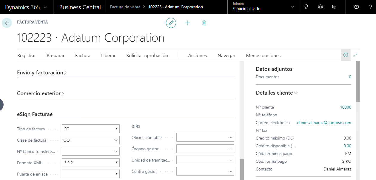
Task: Open the chat messages icon
Action: click(x=335, y=7)
